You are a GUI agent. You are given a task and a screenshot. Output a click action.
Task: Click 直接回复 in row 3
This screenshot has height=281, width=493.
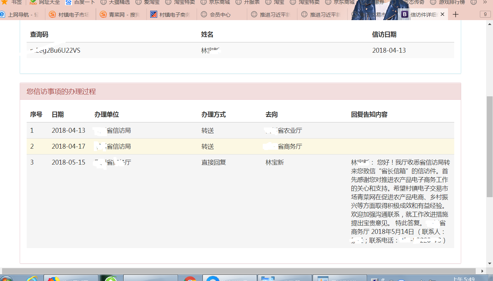point(214,163)
